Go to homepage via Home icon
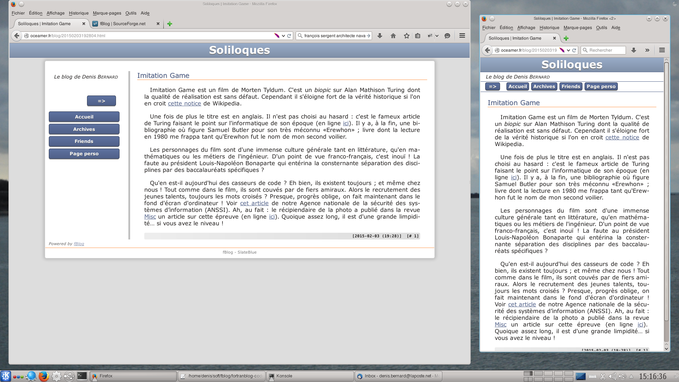This screenshot has width=679, height=382. (x=393, y=35)
